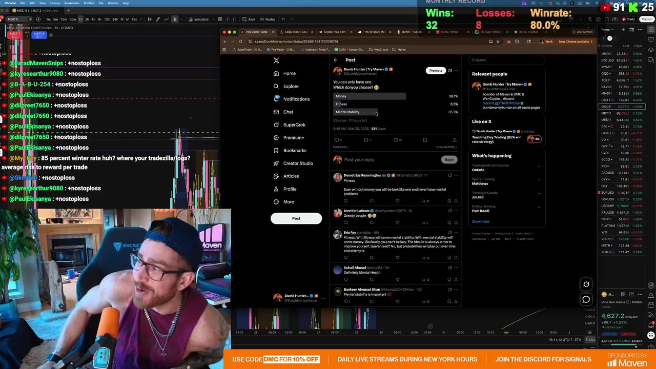The image size is (656, 369).
Task: Open the Chrome Work profile menu
Action: pyautogui.click(x=546, y=42)
